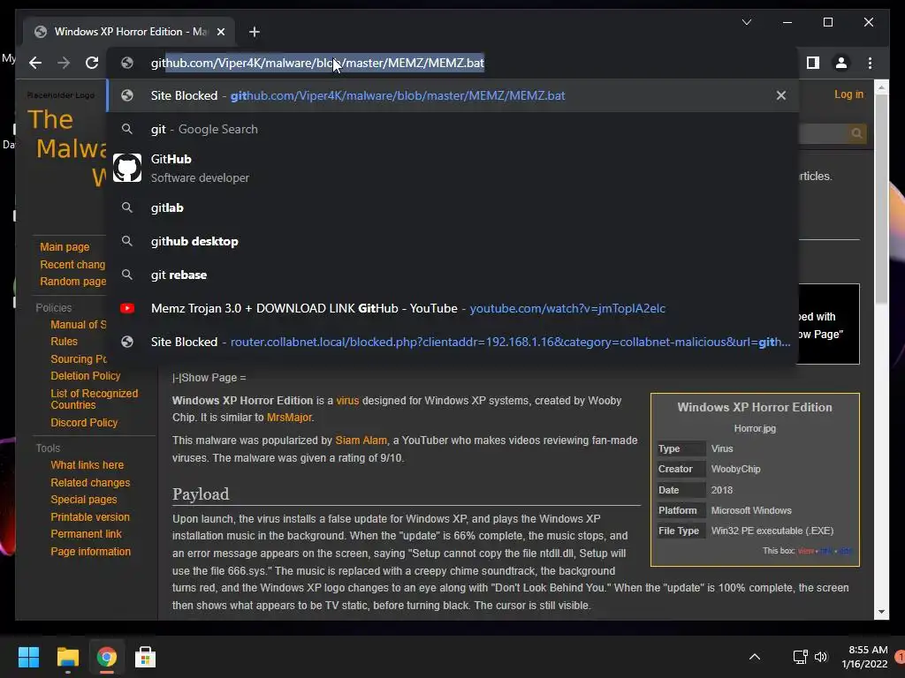Open the volume tray icon

(x=821, y=657)
